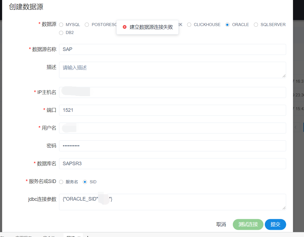The image size is (304, 237).
Task: Click the 提交 submit button
Action: point(275,224)
